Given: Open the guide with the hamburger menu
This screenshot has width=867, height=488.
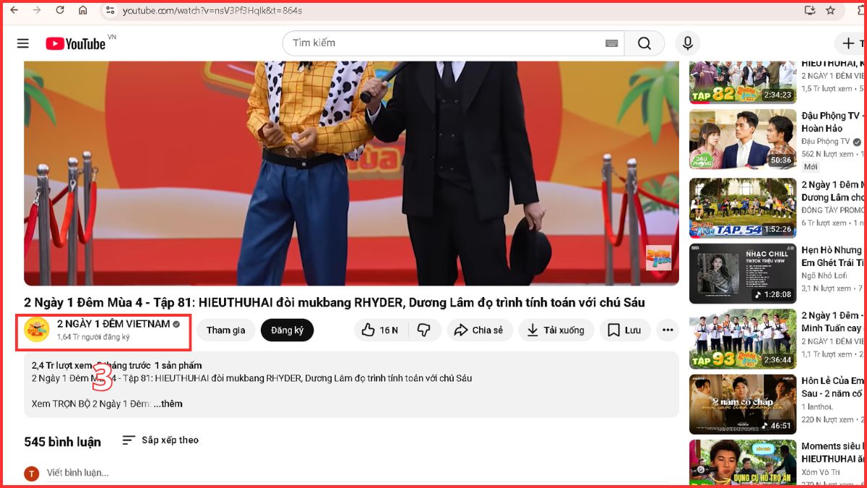Looking at the screenshot, I should pyautogui.click(x=22, y=43).
